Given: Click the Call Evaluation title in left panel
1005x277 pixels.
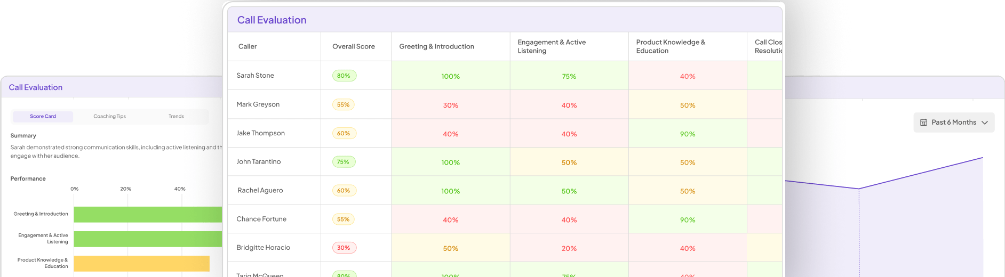Looking at the screenshot, I should pos(36,87).
